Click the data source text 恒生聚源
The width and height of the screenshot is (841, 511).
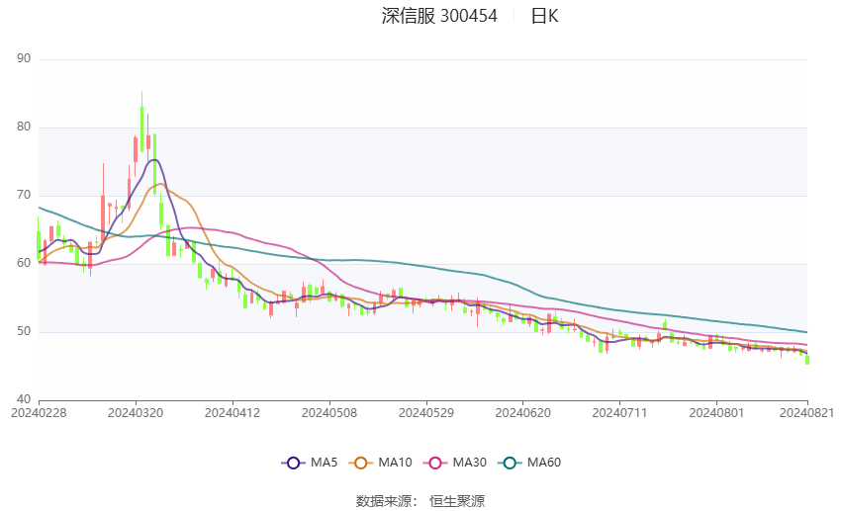[457, 501]
